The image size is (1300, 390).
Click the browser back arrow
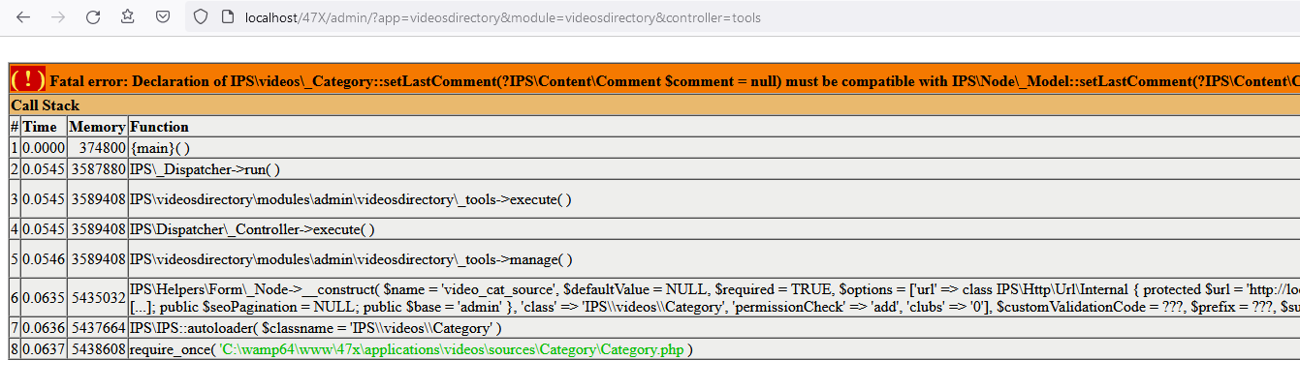pos(24,16)
